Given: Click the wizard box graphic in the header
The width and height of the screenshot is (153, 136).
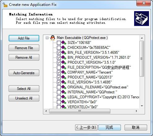Looking at the screenshot, I should (142, 19).
